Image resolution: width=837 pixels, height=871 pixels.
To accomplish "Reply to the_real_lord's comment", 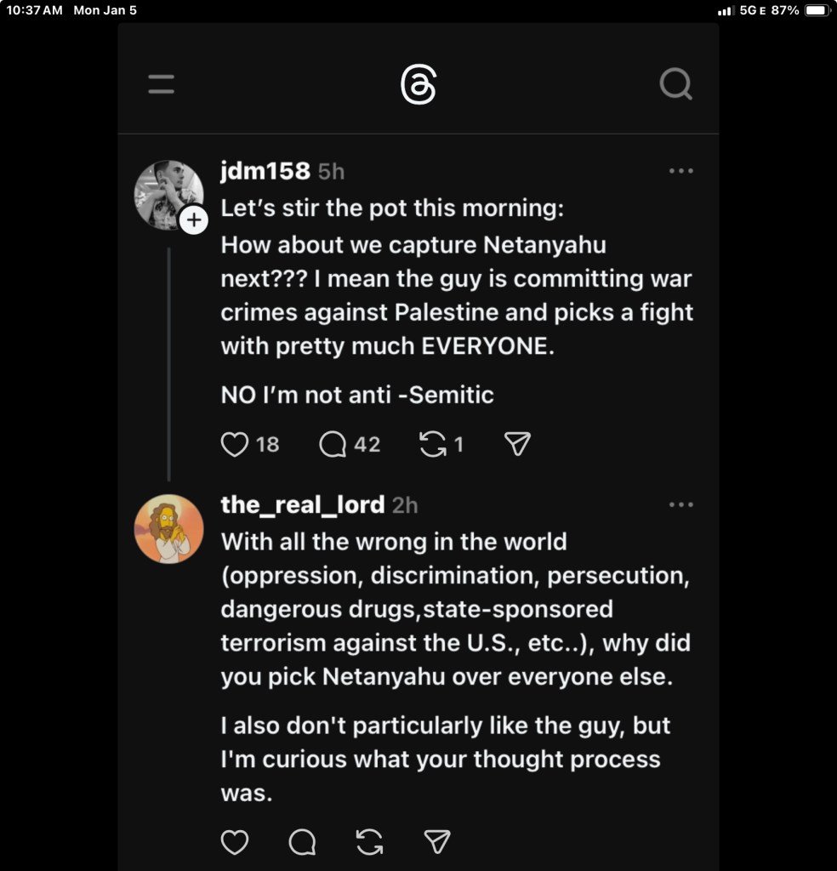I will coord(302,842).
